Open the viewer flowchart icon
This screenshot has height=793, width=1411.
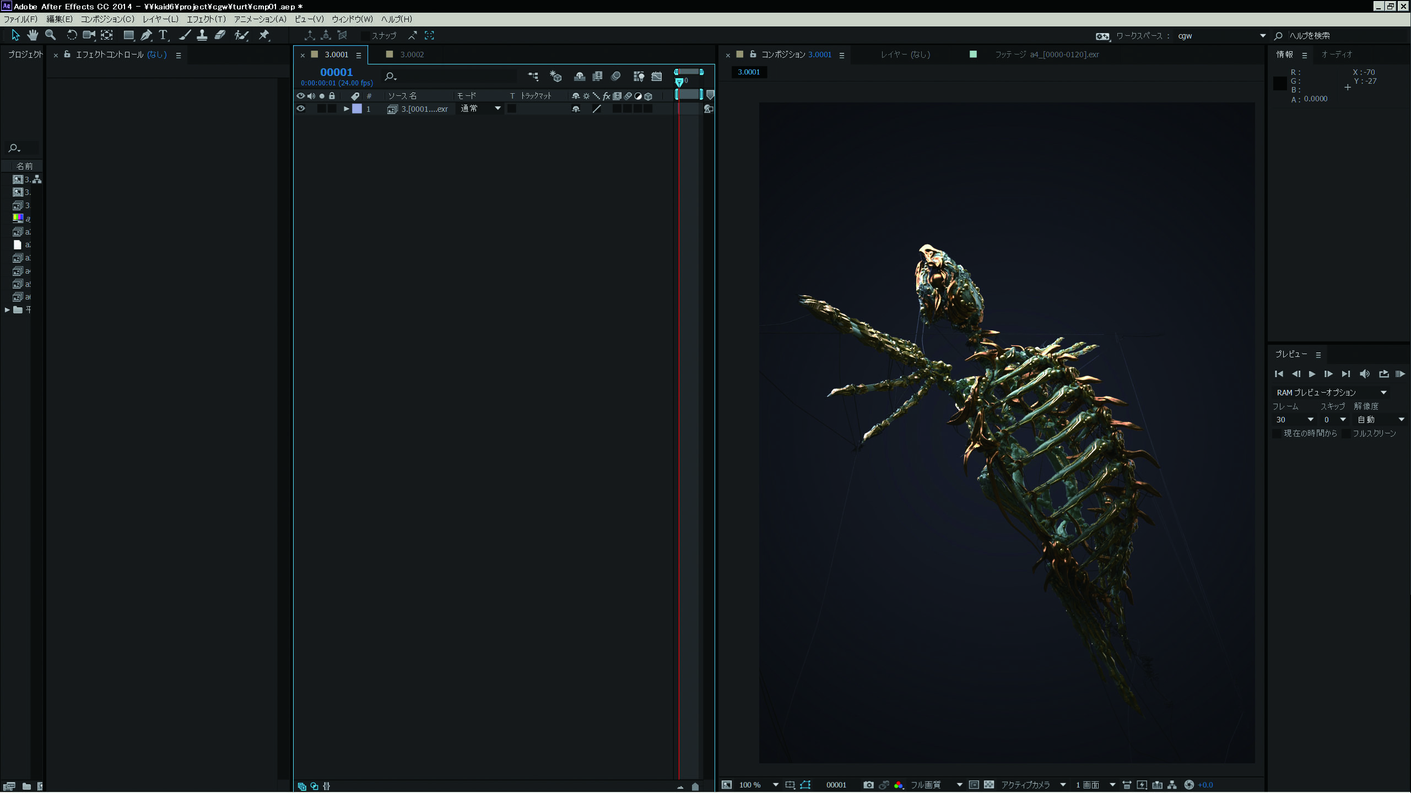1172,785
